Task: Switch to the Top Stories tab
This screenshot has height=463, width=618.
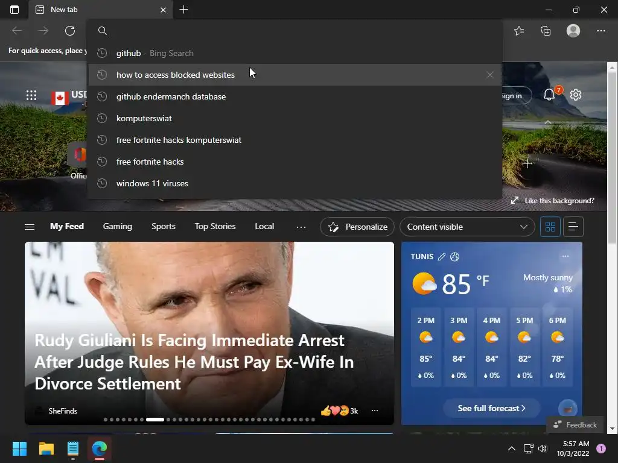Action: point(215,227)
